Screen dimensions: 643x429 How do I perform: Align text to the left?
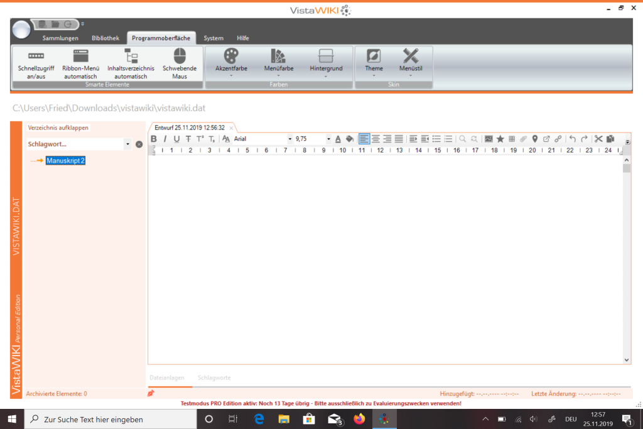click(364, 139)
